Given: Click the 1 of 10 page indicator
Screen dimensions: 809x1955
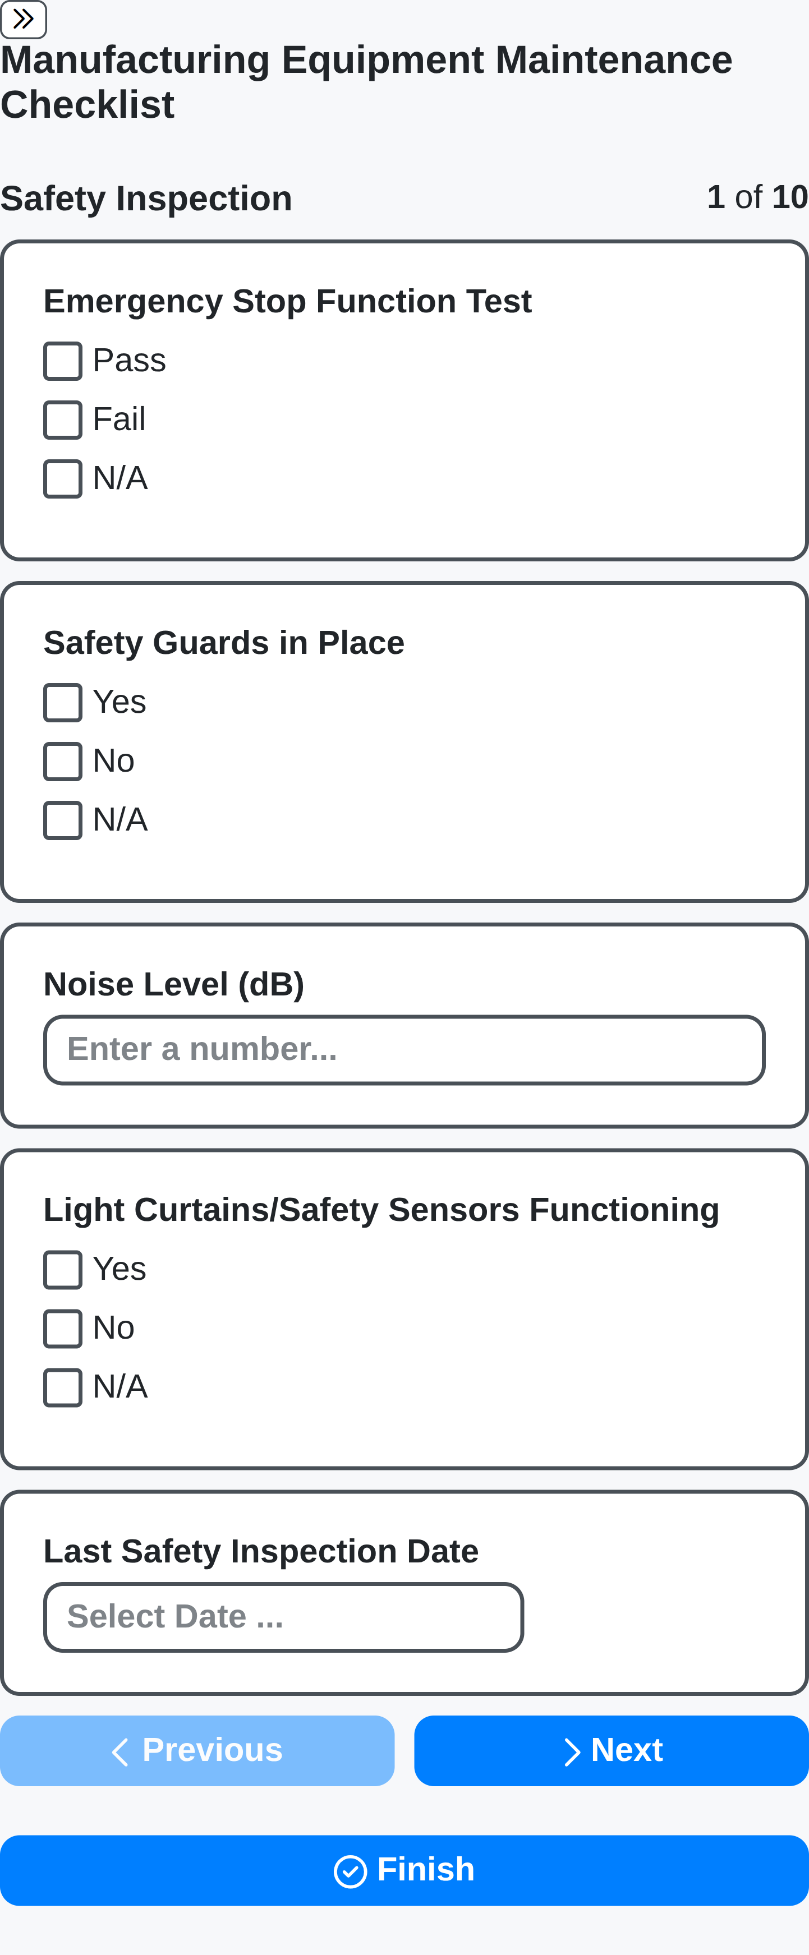Looking at the screenshot, I should (757, 197).
